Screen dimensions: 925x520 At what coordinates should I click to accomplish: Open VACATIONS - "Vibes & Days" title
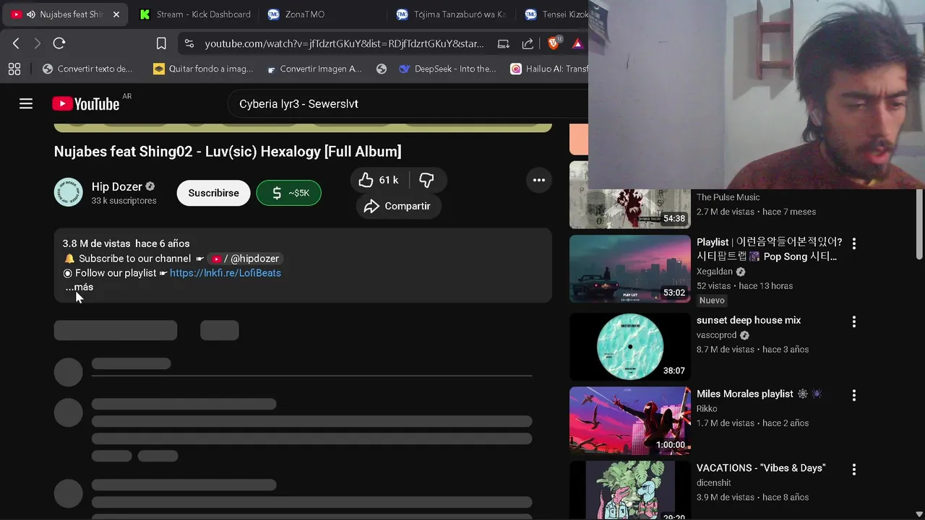[761, 468]
